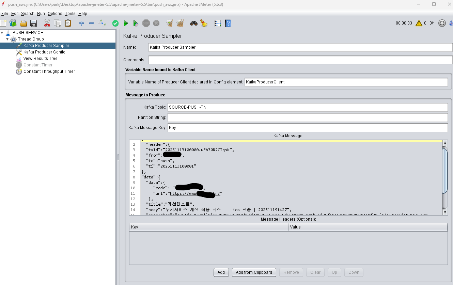This screenshot has width=453, height=285.
Task: Click the Expand All plus icon
Action: [x=81, y=23]
